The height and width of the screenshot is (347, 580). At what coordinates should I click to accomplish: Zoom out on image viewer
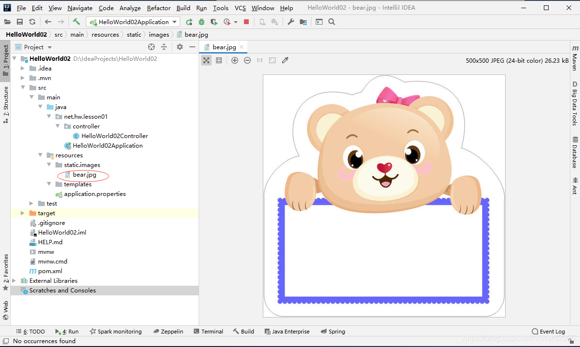pos(247,60)
